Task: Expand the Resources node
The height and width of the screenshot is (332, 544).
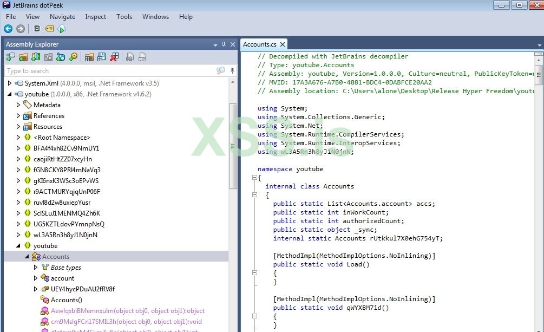Action: 18,126
